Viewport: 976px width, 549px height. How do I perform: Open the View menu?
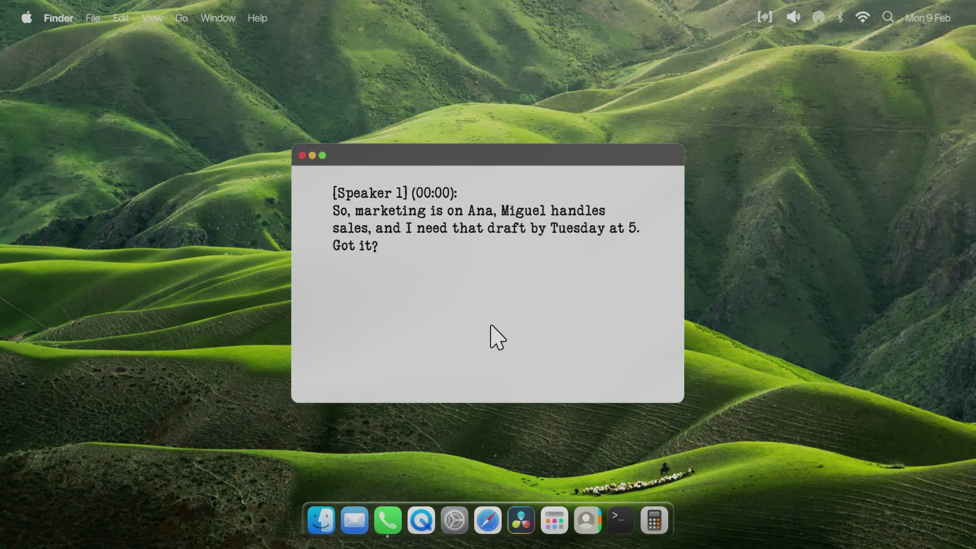(x=152, y=18)
